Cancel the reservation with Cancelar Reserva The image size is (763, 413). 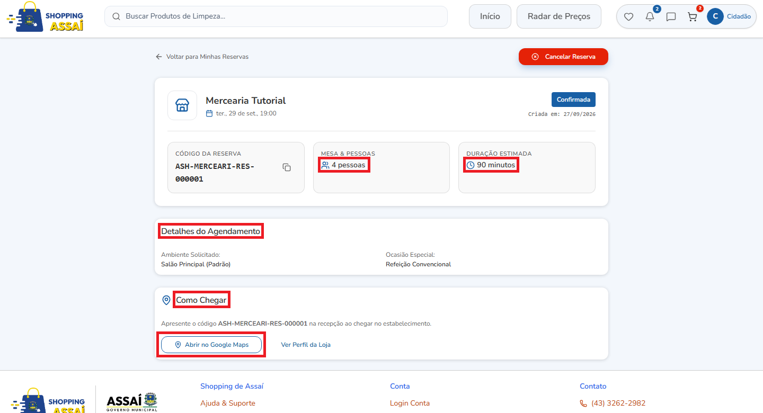tap(563, 57)
